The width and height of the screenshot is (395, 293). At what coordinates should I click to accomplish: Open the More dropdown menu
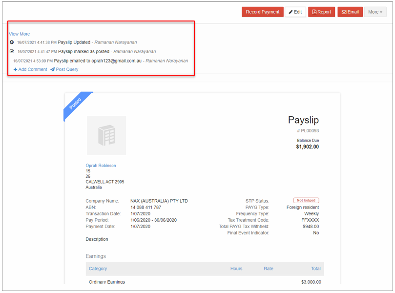375,12
